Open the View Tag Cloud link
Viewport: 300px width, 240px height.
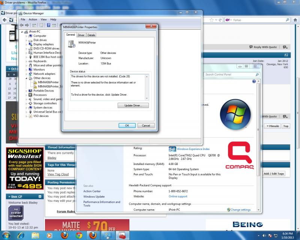[58, 174]
